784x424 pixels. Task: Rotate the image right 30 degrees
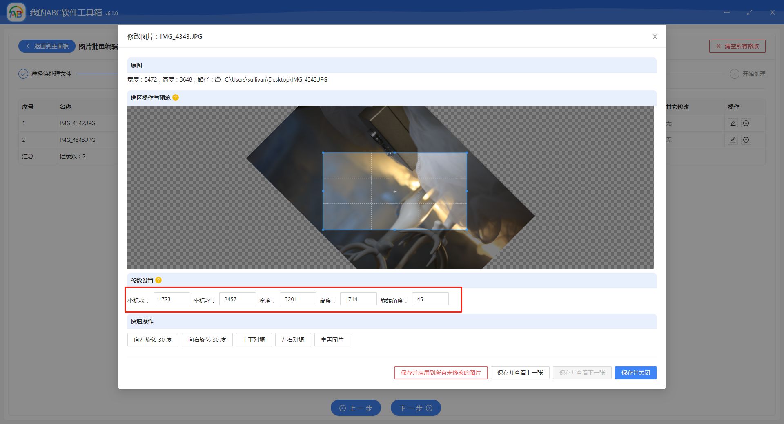[207, 340]
